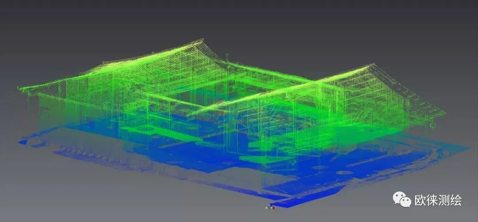The width and height of the screenshot is (478, 222).
Task: Click the small XYZ axis gizmo
Action: [270, 207]
